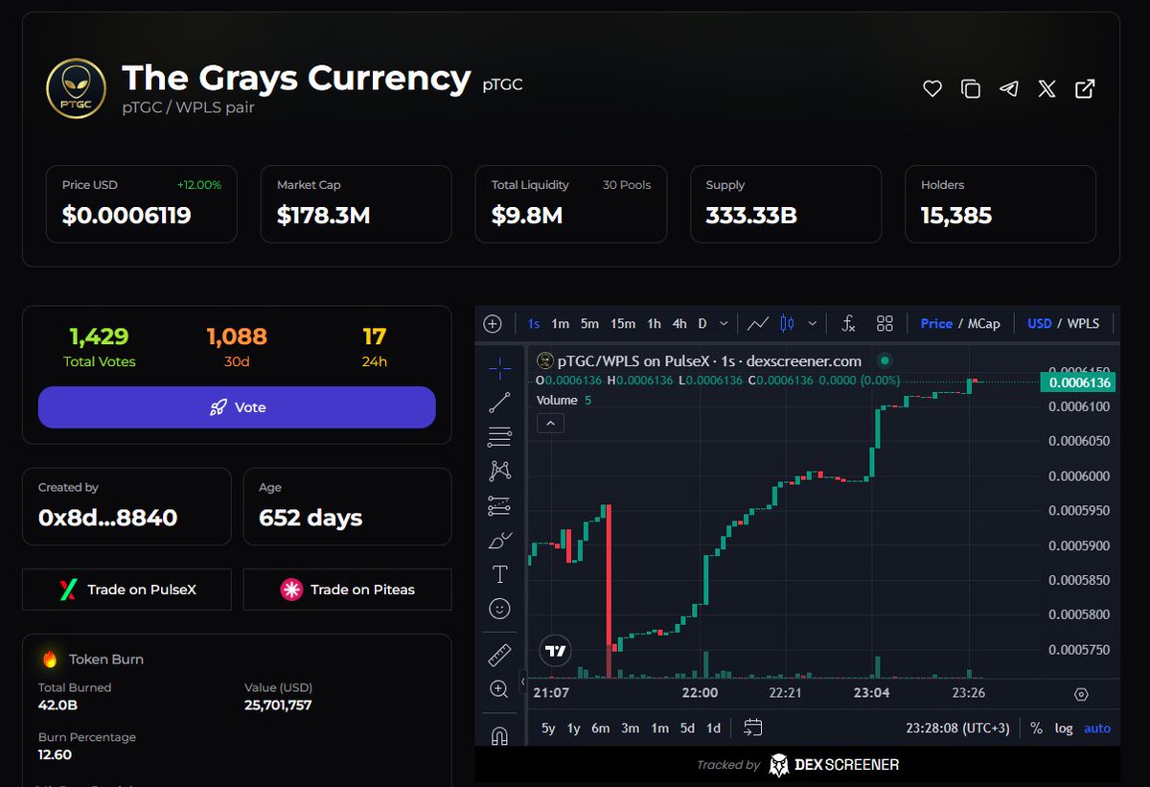Open the X (Twitter) profile icon

(x=1046, y=89)
